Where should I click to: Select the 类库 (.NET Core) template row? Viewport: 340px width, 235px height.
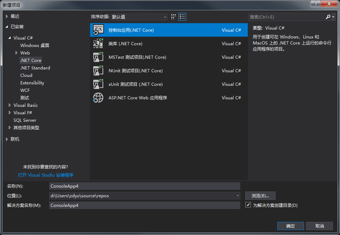pyautogui.click(x=169, y=43)
